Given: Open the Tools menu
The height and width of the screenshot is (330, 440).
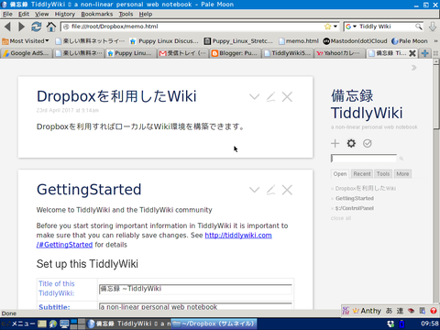Looking at the screenshot, I should pyautogui.click(x=126, y=14).
